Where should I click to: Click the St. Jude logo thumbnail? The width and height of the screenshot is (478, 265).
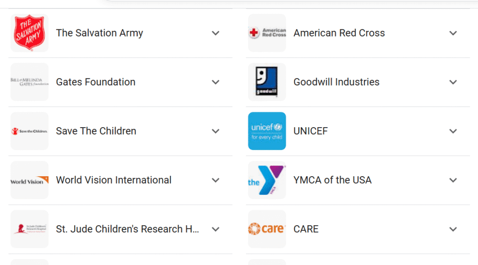29,229
